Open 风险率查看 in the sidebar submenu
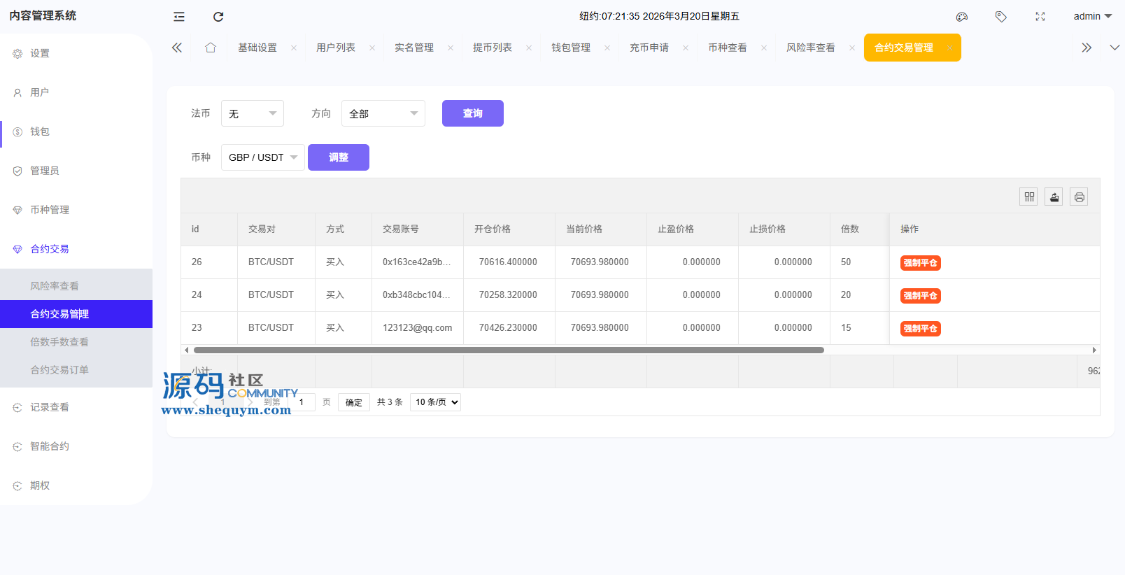 pyautogui.click(x=55, y=286)
